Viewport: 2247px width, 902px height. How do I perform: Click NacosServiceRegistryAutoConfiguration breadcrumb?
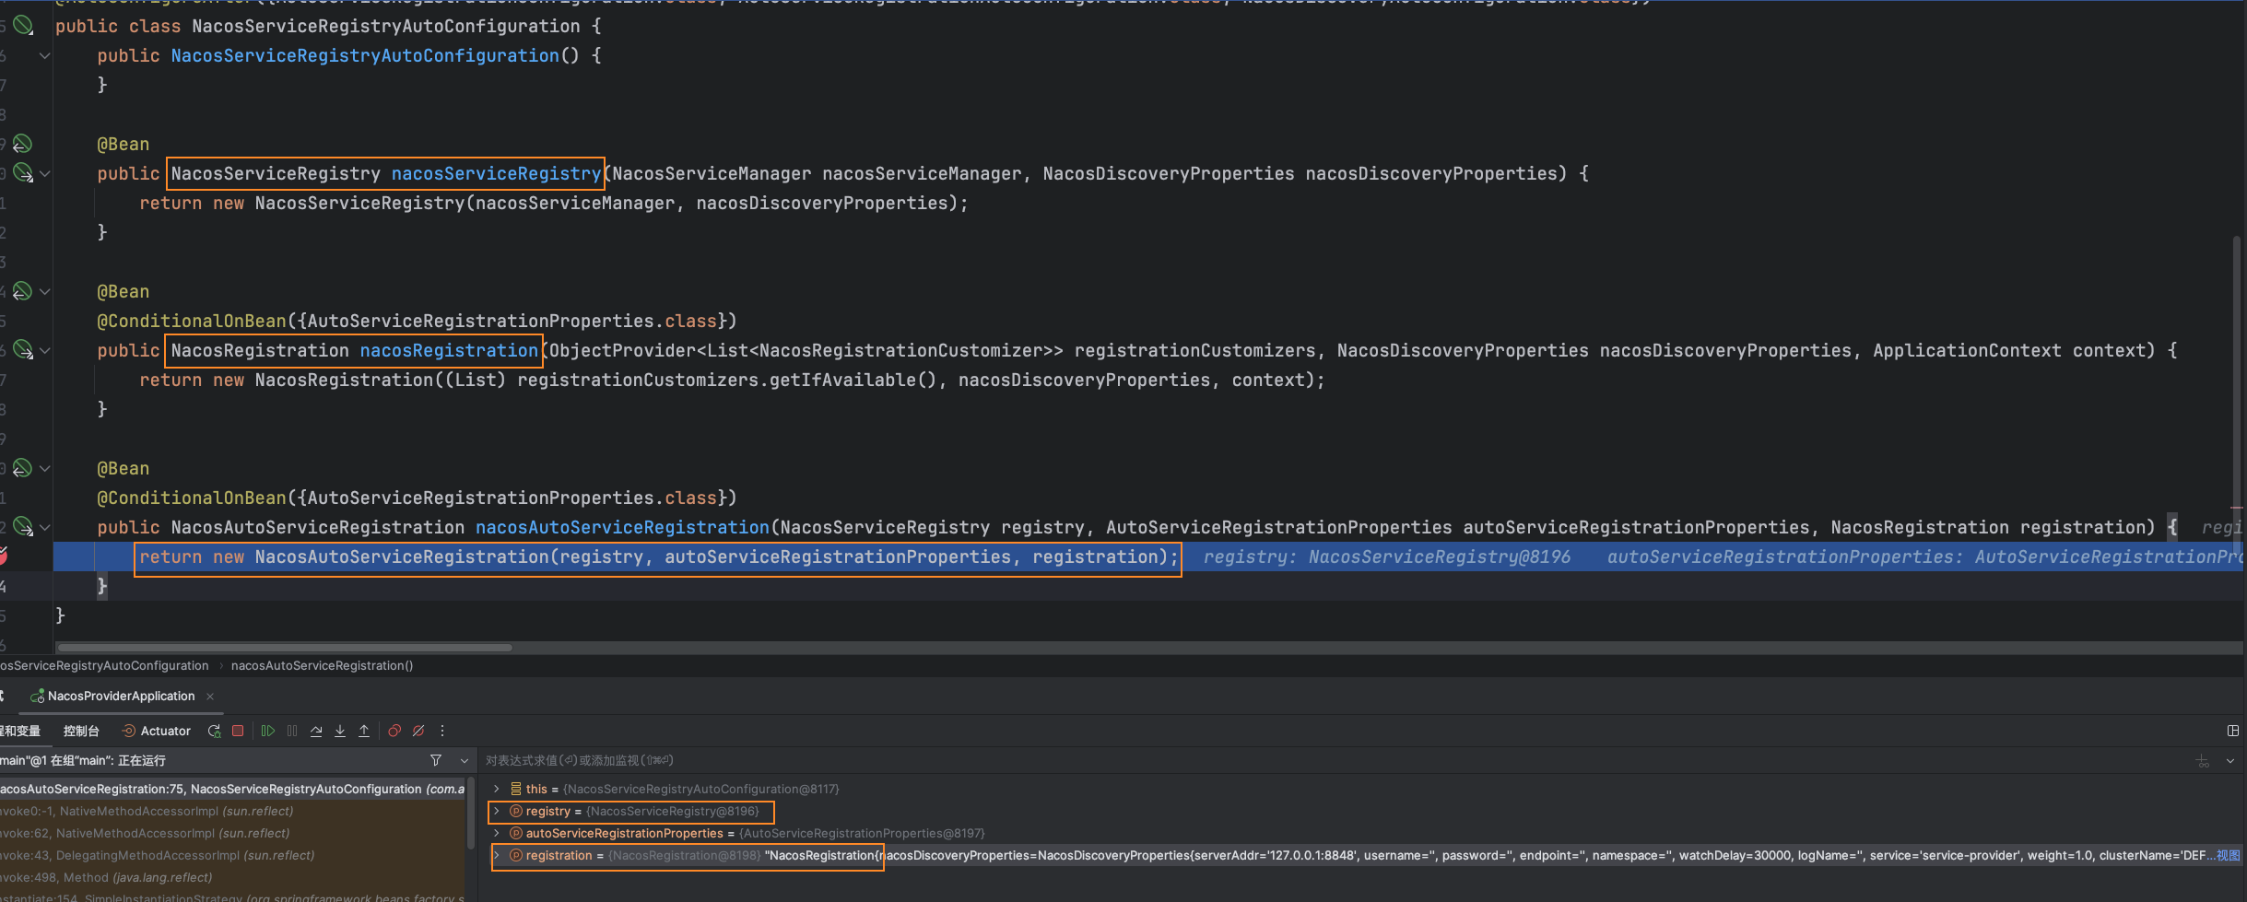pyautogui.click(x=104, y=665)
